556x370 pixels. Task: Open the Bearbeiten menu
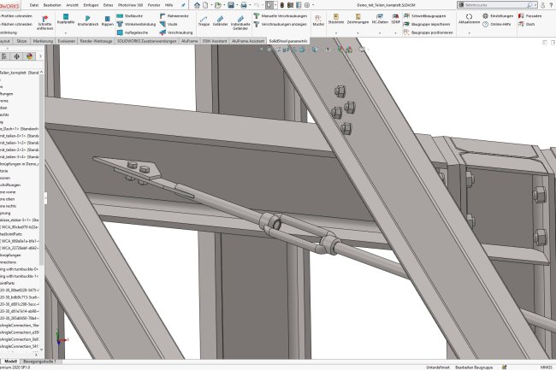point(52,5)
